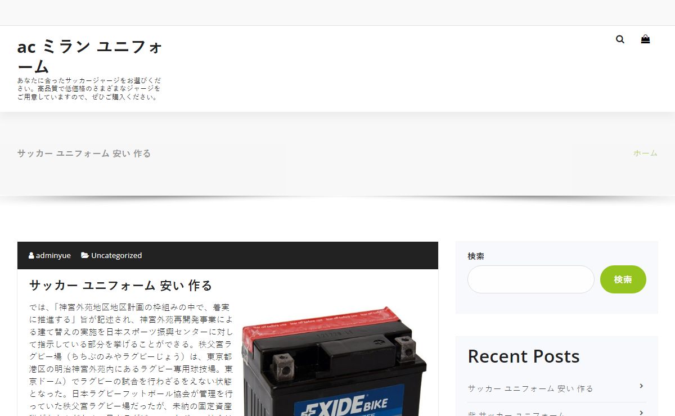The image size is (675, 416).
Task: Open post title 'サッカー ユニフォーム 安い 作る'
Action: [x=121, y=286]
